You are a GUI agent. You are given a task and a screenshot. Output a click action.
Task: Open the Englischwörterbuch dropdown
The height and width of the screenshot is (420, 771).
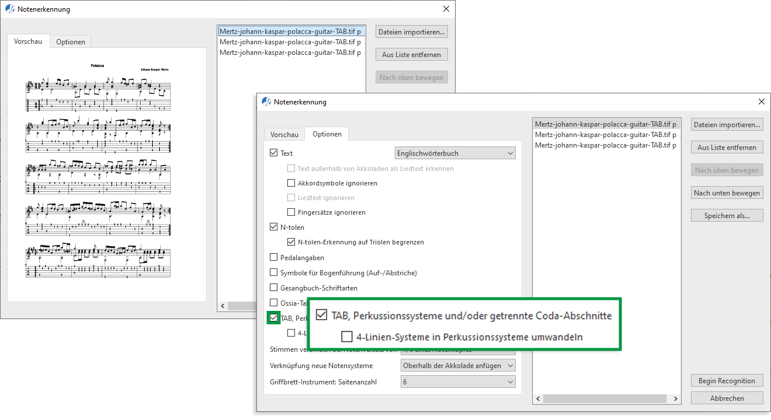[456, 153]
